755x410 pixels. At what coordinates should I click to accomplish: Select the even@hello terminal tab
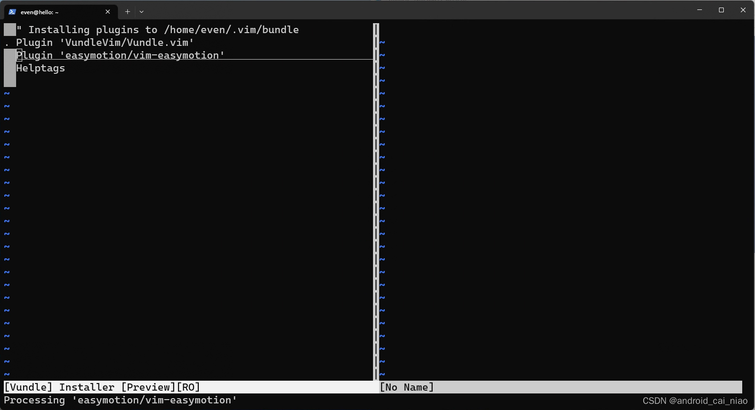point(60,12)
